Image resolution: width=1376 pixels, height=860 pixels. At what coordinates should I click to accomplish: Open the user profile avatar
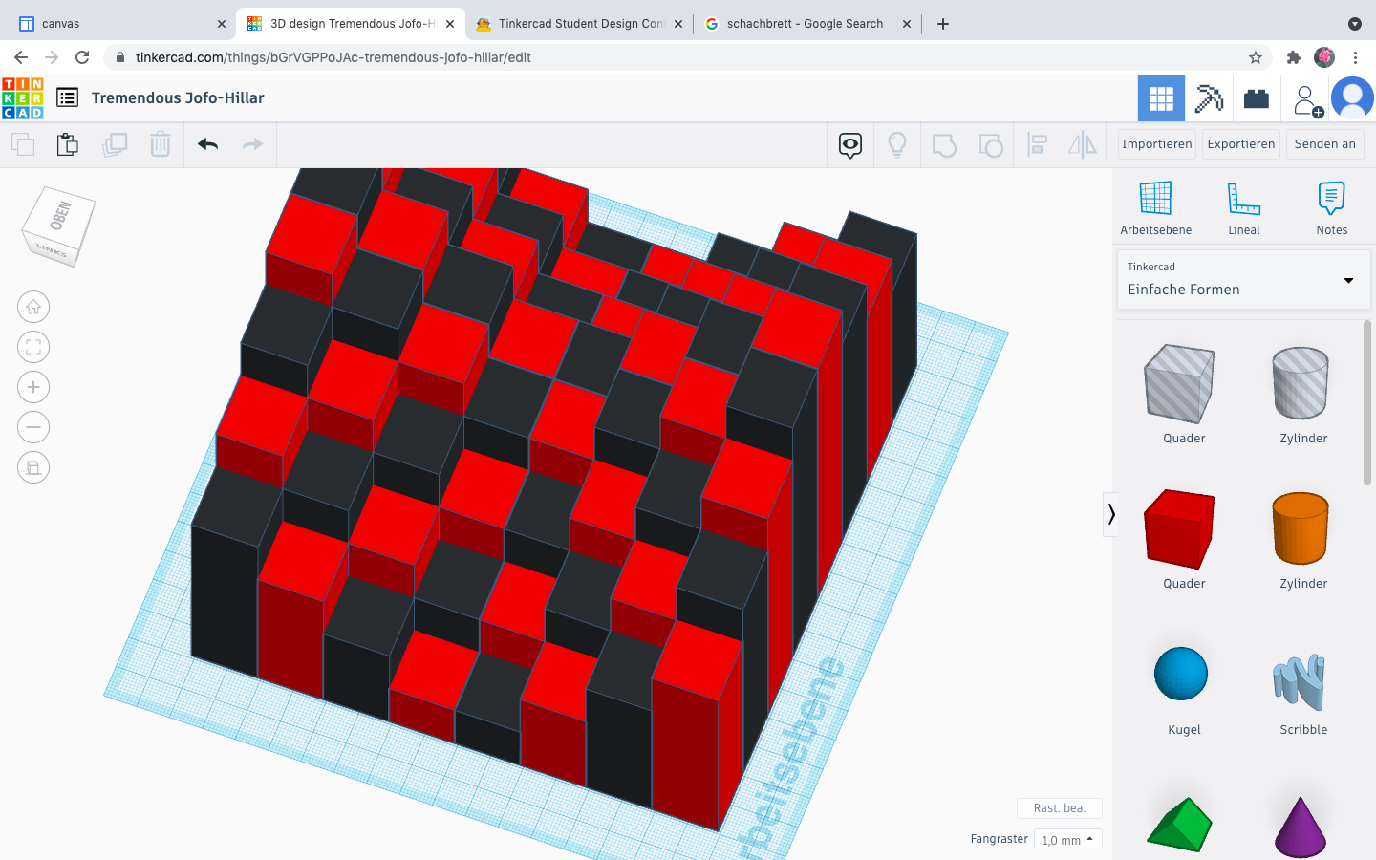1352,98
